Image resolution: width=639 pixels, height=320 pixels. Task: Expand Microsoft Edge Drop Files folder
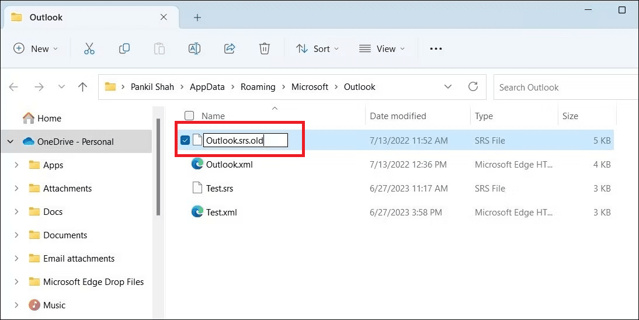coord(16,281)
